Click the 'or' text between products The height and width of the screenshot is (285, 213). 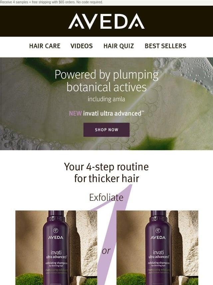[106, 251]
